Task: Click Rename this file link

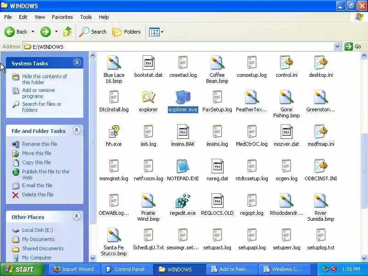Action: pyautogui.click(x=40, y=144)
